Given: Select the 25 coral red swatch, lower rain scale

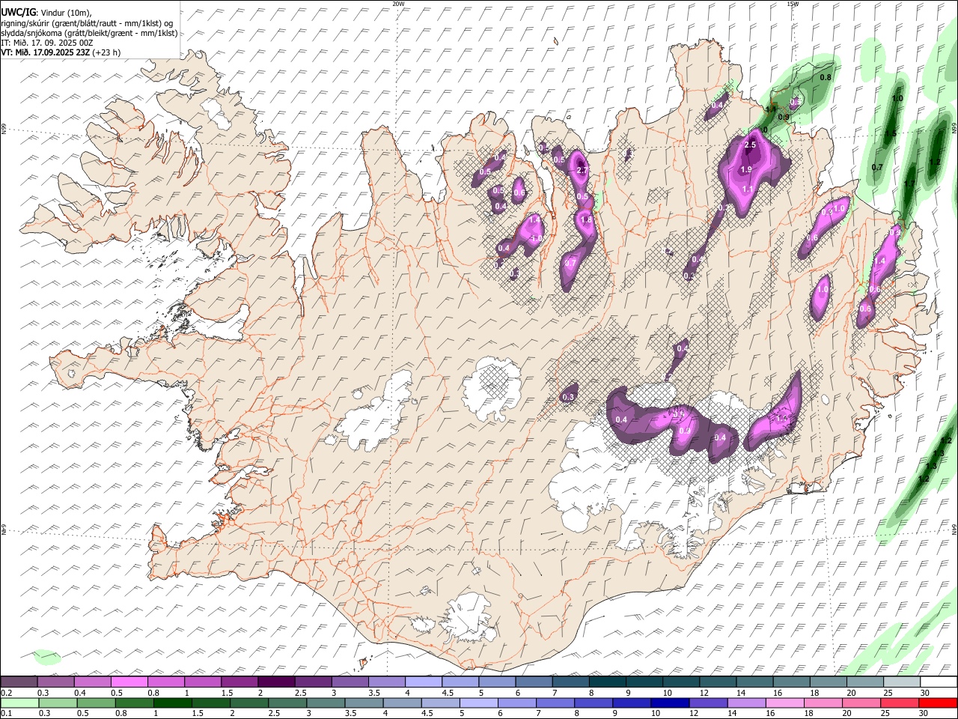Looking at the screenshot, I should coord(899,703).
